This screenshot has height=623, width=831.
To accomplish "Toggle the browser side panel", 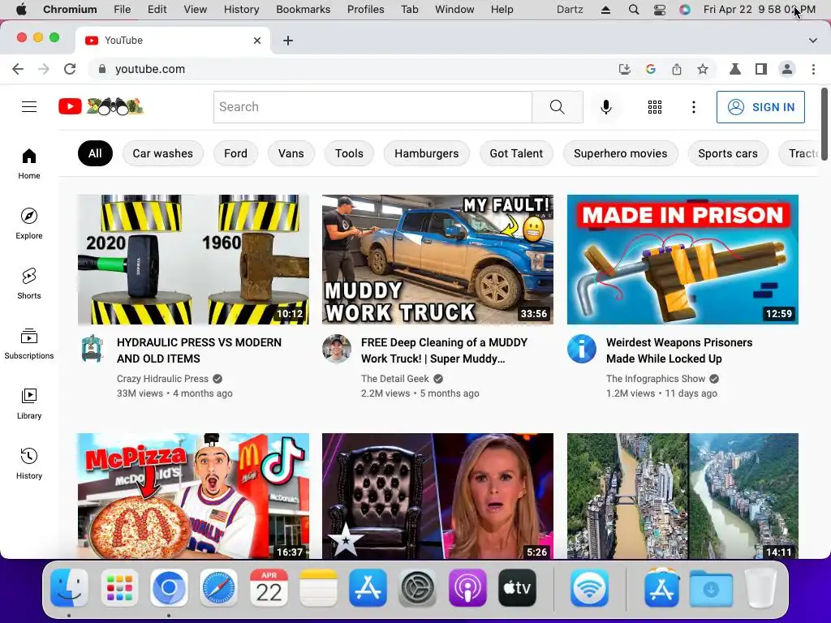I will [761, 69].
